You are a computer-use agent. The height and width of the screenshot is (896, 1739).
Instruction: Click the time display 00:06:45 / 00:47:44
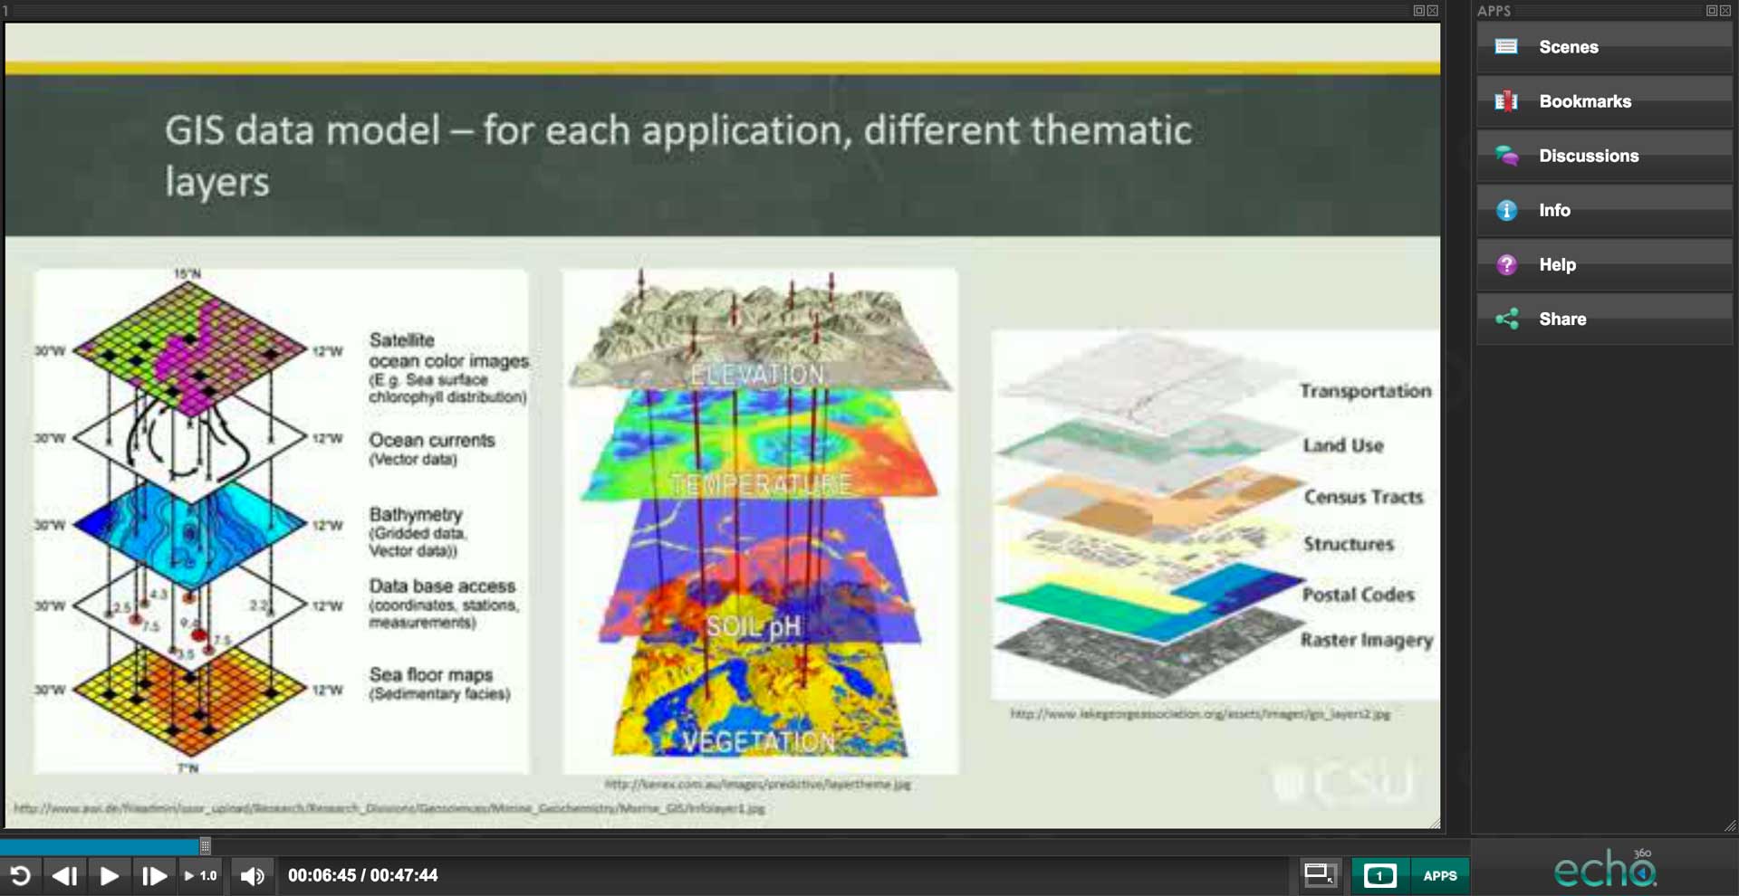[x=362, y=875]
